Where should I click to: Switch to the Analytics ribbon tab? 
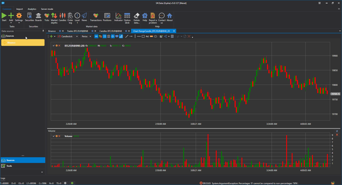(x=32, y=9)
